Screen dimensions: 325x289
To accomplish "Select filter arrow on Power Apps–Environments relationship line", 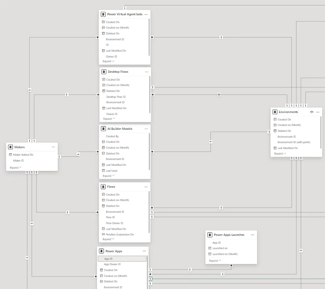I will pos(223,274).
